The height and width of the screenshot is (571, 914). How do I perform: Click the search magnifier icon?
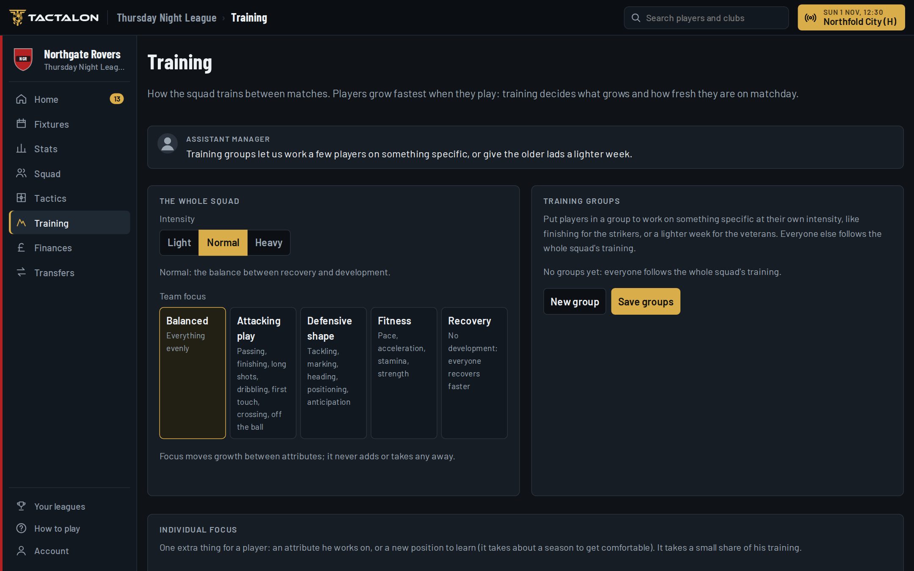coord(636,18)
